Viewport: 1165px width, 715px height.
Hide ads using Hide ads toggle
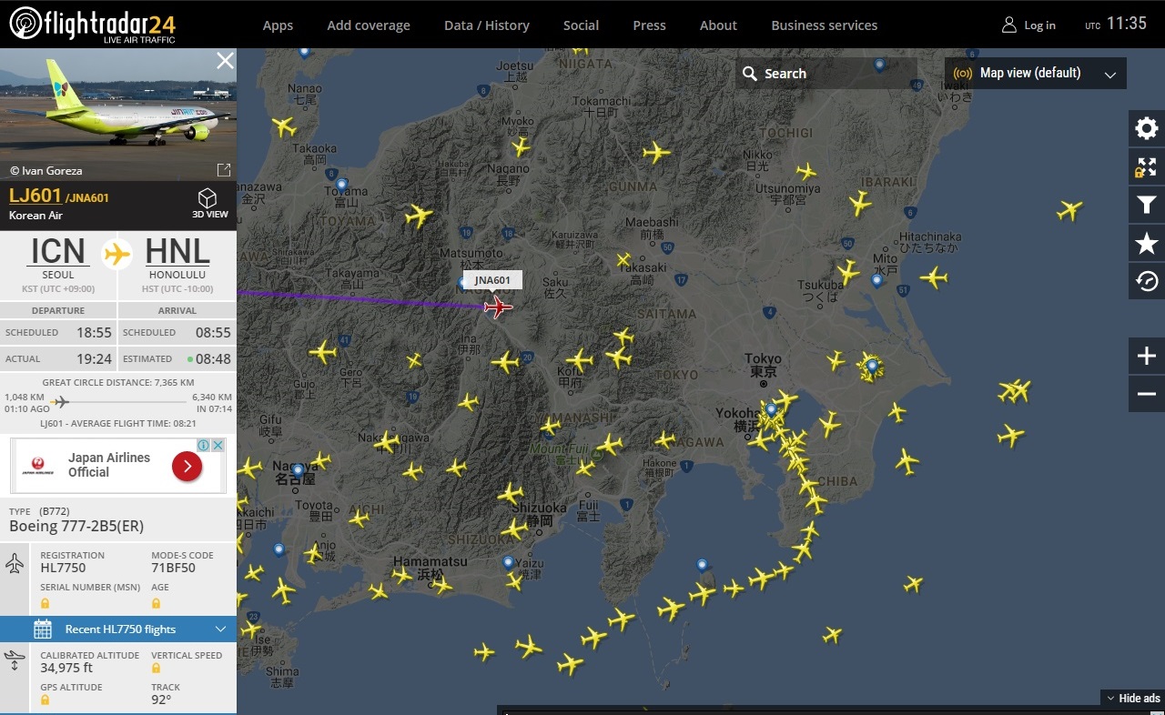1133,698
